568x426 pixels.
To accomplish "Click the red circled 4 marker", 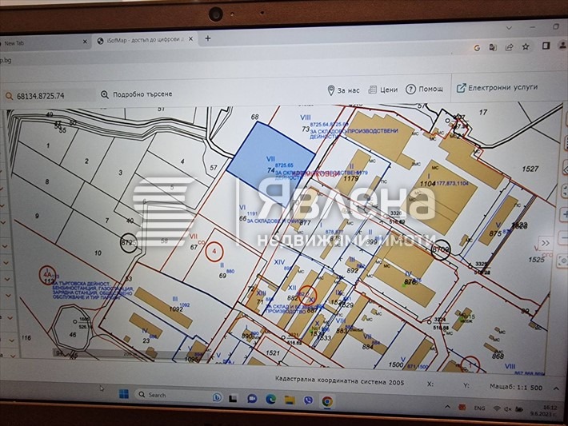I will pos(214,251).
